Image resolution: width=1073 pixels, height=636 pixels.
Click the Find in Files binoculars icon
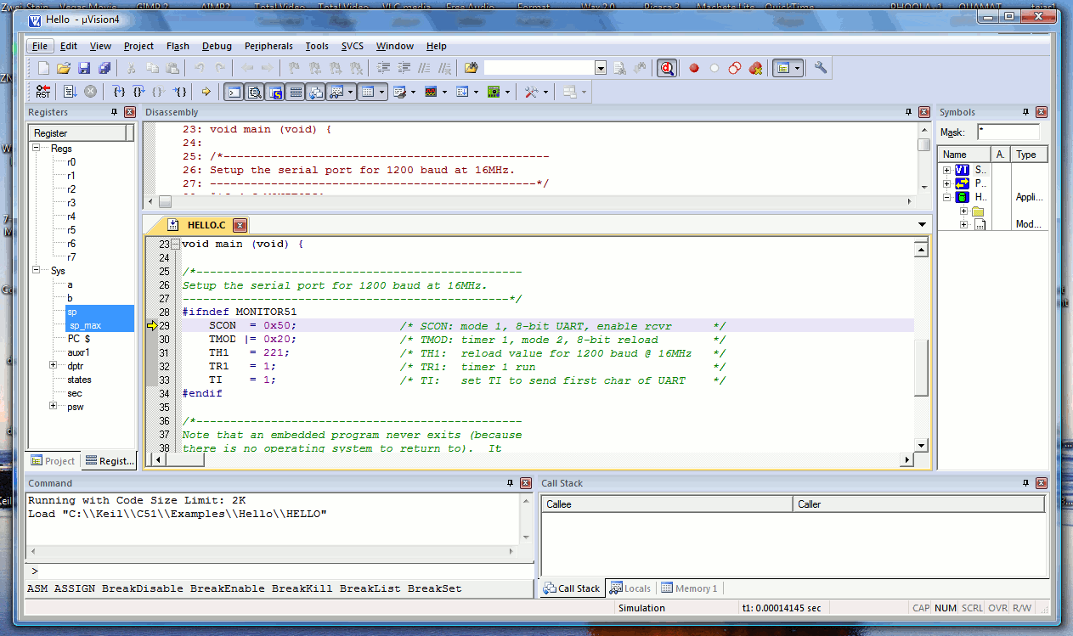tap(621, 67)
